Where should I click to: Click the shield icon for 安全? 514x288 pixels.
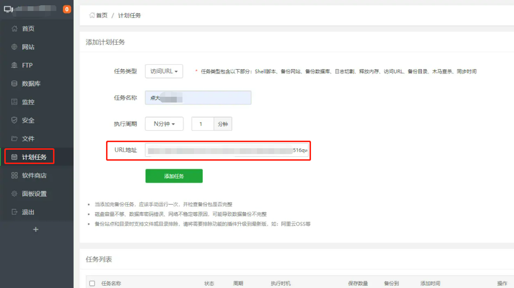click(x=14, y=120)
